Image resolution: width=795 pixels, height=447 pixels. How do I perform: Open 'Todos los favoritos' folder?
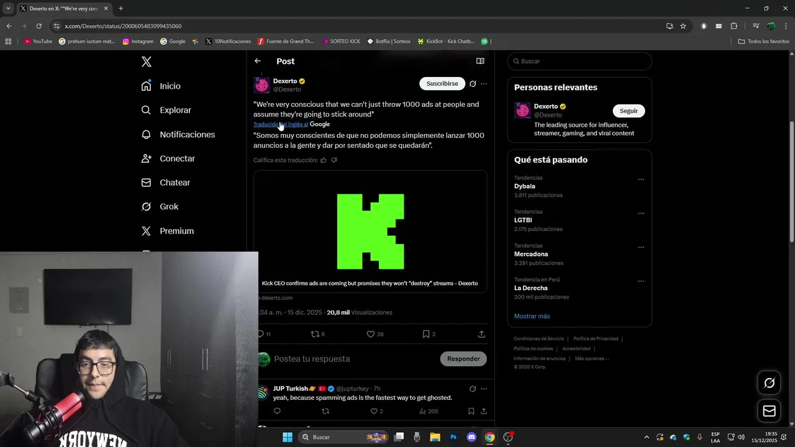(763, 42)
